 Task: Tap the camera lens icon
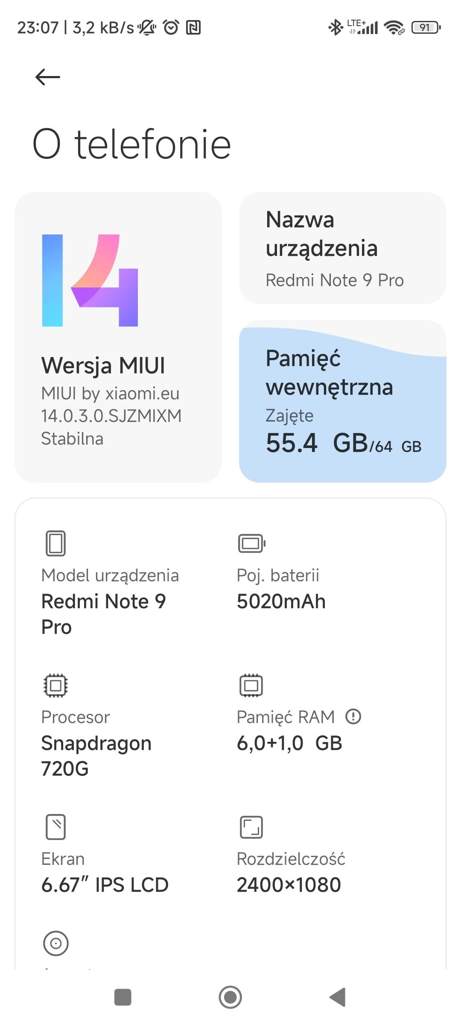[x=56, y=943]
